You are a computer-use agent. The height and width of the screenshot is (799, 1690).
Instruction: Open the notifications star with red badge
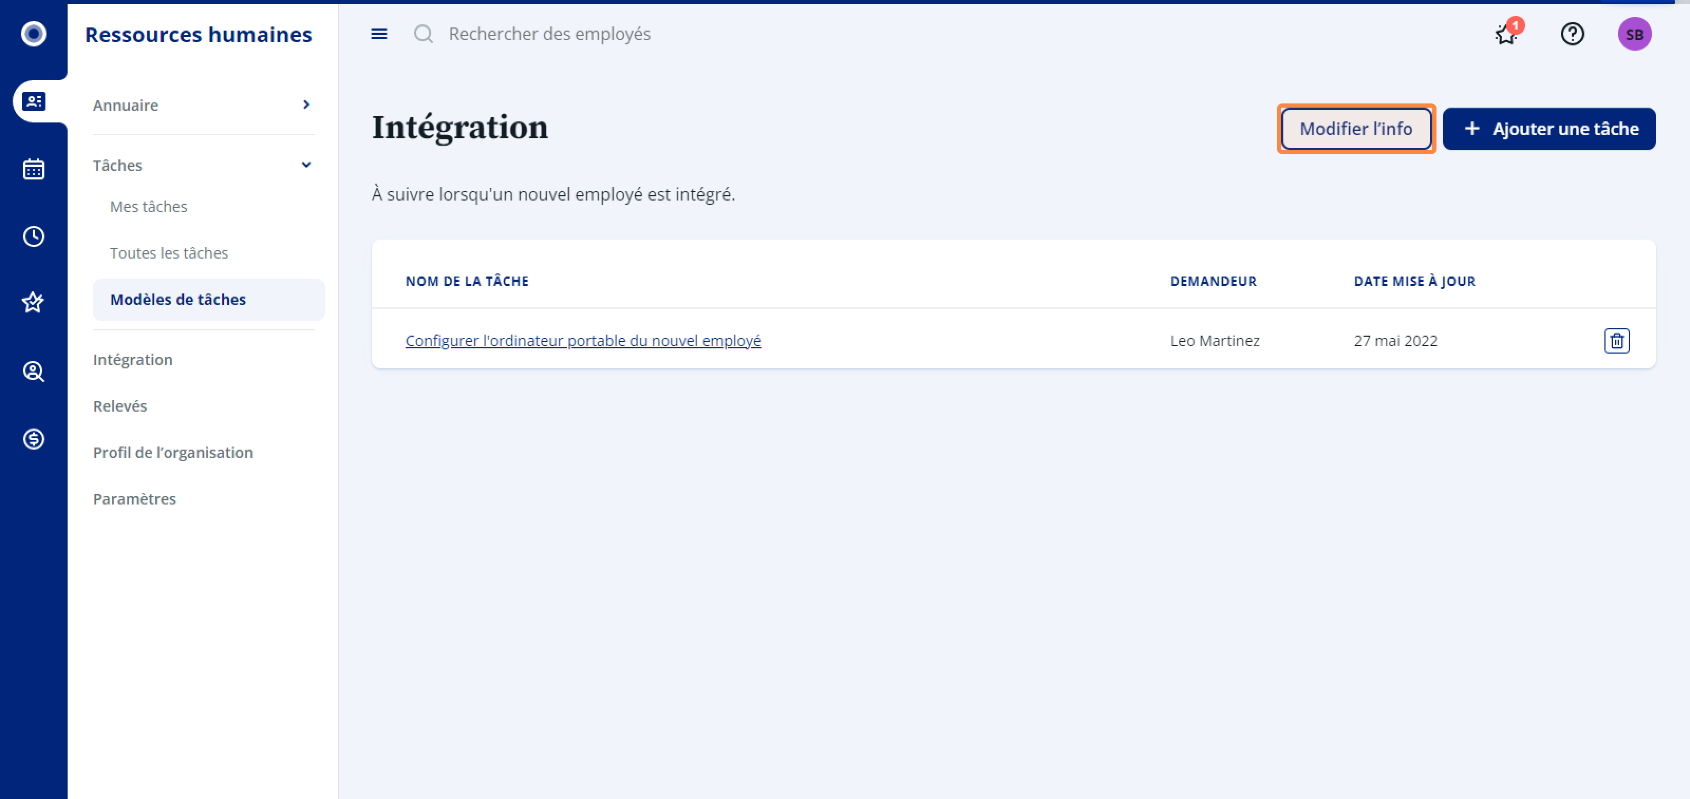(1506, 34)
